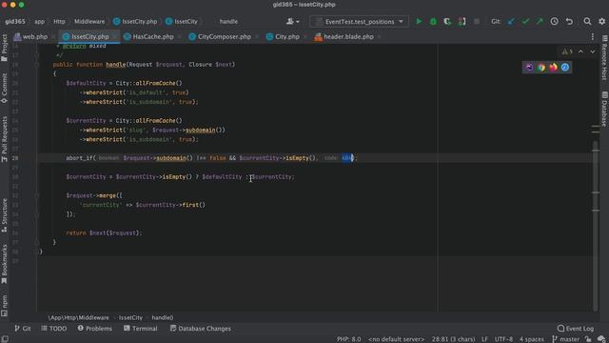The width and height of the screenshot is (609, 343).
Task: Show the inspection warnings widget
Action: pos(567,51)
